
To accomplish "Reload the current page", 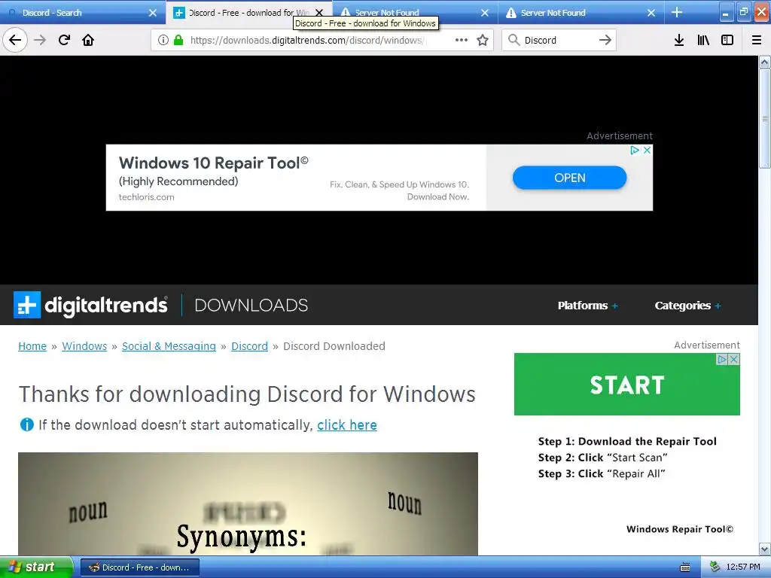I will click(x=64, y=40).
